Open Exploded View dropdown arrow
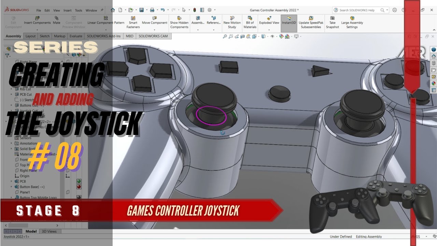 tap(269, 30)
